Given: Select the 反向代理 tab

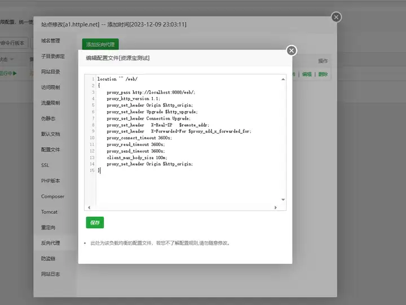Looking at the screenshot, I should pos(51,243).
